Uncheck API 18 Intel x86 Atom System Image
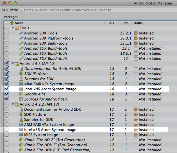Image resolution: width=177 pixels, height=153 pixels. coord(6,89)
